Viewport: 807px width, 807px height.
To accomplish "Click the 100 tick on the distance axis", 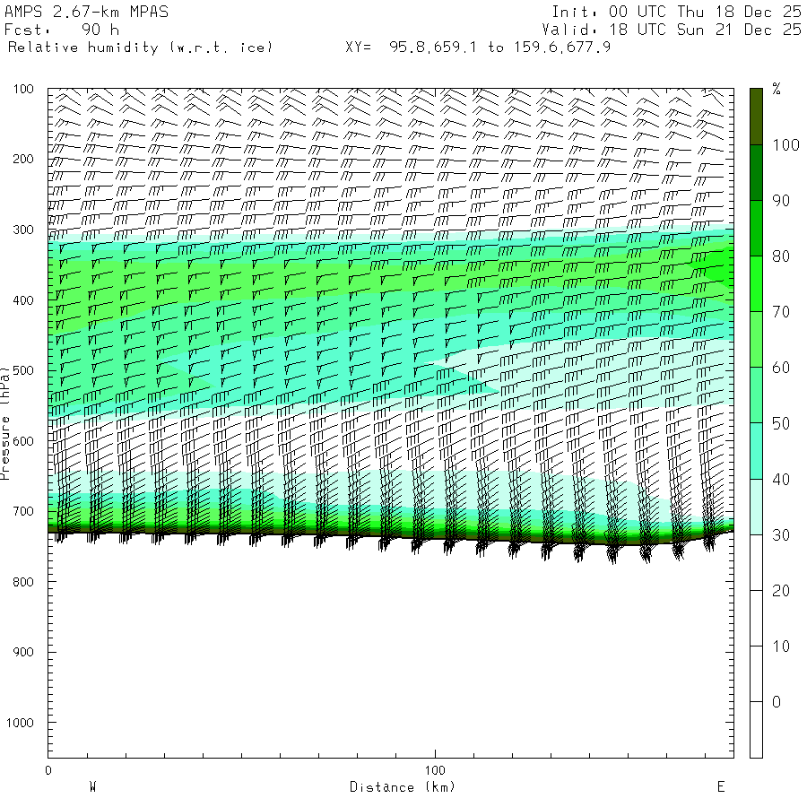I will (436, 770).
